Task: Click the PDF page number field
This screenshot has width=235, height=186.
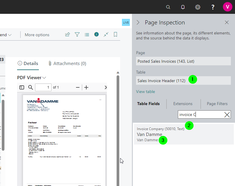Action: (x=43, y=87)
